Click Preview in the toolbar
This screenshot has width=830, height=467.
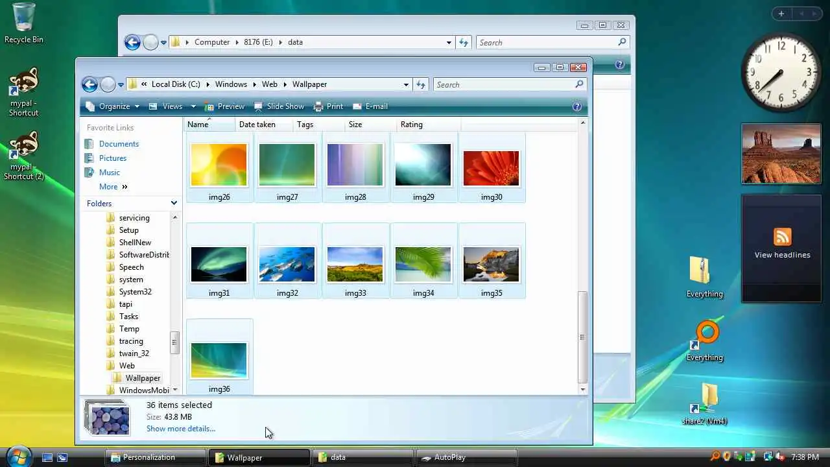click(224, 106)
